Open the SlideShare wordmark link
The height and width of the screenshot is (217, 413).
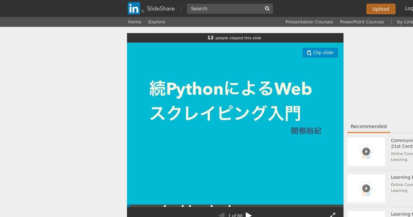click(x=160, y=9)
